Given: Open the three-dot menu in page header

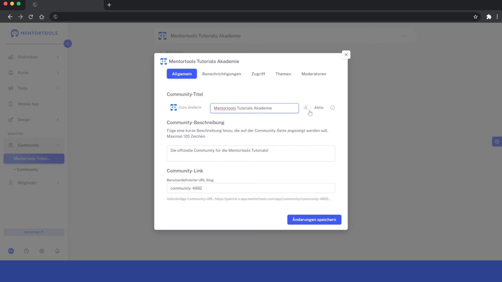Looking at the screenshot, I should 404,36.
